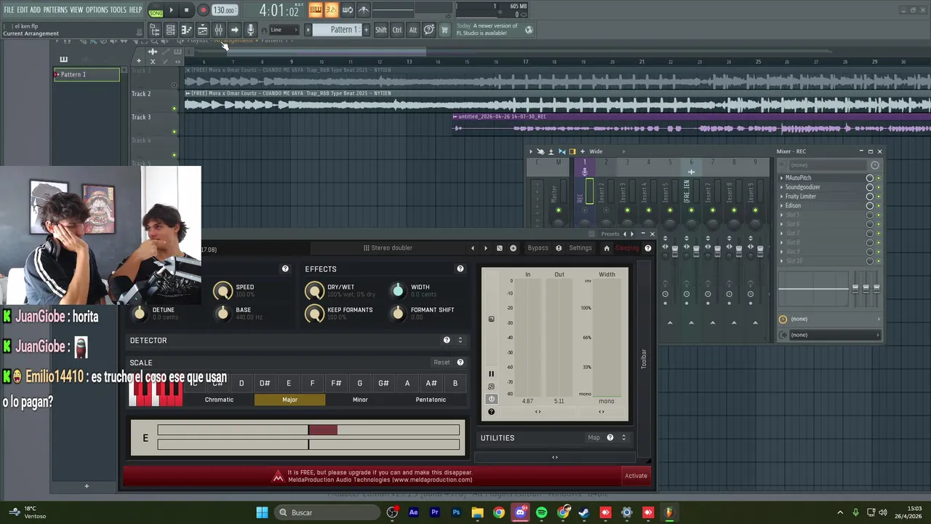Toggle the meter power button in MAutoPitch
This screenshot has height=524, width=931.
click(491, 399)
